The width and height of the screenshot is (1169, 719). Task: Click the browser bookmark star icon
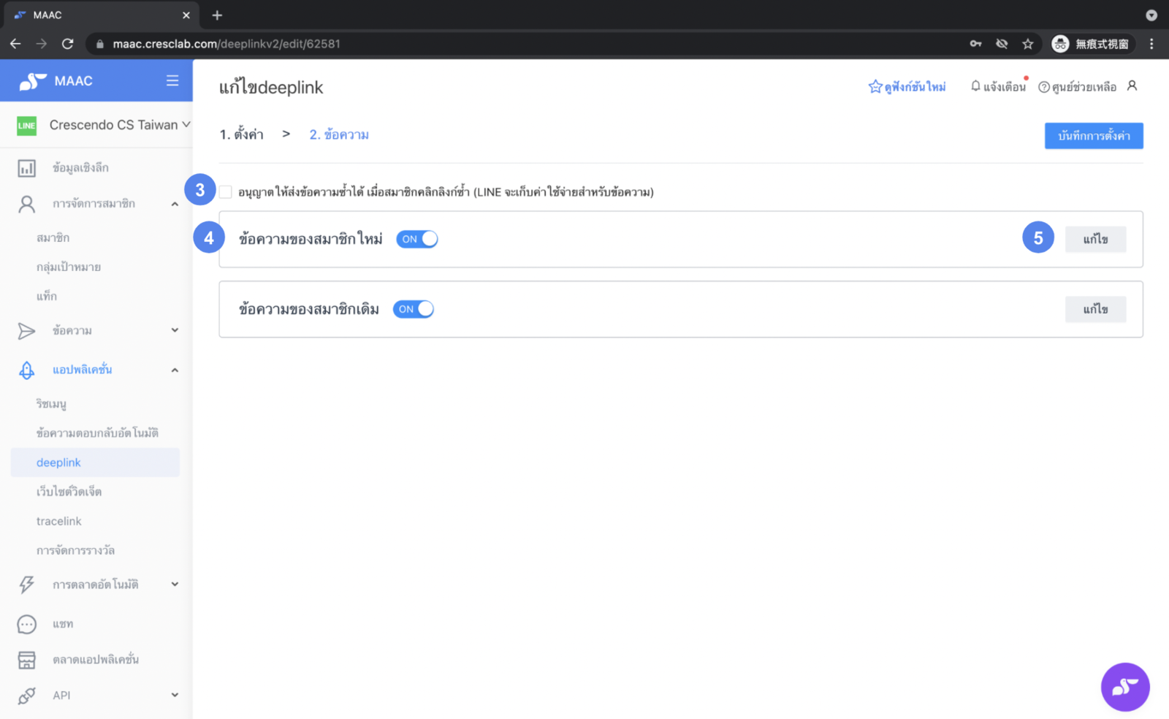click(x=1028, y=44)
